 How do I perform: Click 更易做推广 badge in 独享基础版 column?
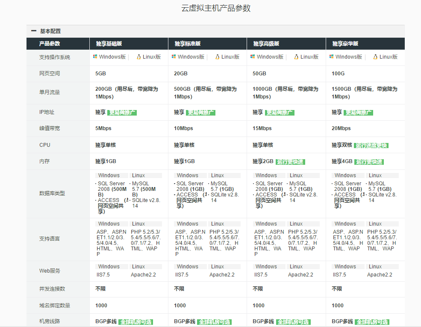[x=122, y=113]
